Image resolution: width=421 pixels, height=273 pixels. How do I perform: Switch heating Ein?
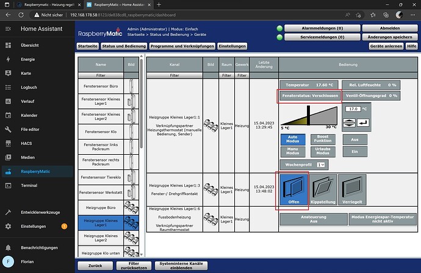tap(354, 152)
